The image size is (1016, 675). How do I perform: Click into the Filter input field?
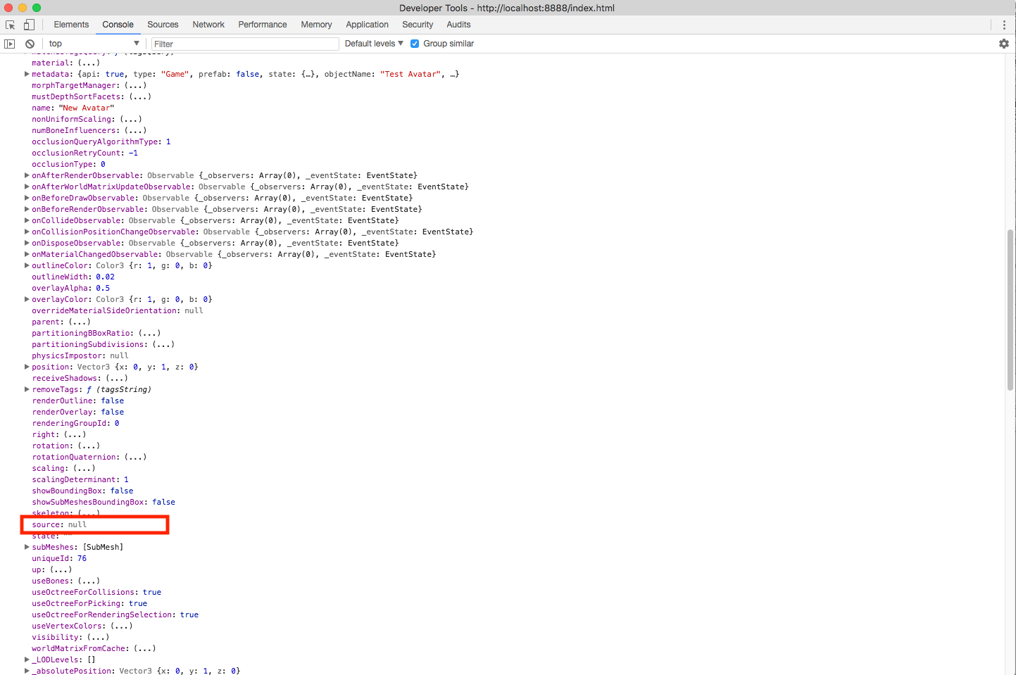[x=245, y=44]
